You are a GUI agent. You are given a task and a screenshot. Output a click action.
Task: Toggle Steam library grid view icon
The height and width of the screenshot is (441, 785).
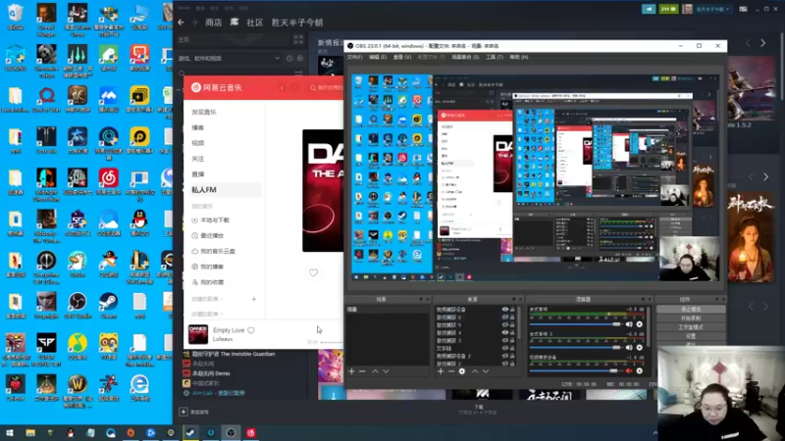(298, 39)
